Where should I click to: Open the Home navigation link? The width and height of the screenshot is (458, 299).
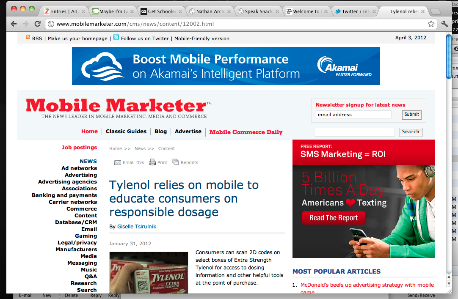(x=89, y=132)
